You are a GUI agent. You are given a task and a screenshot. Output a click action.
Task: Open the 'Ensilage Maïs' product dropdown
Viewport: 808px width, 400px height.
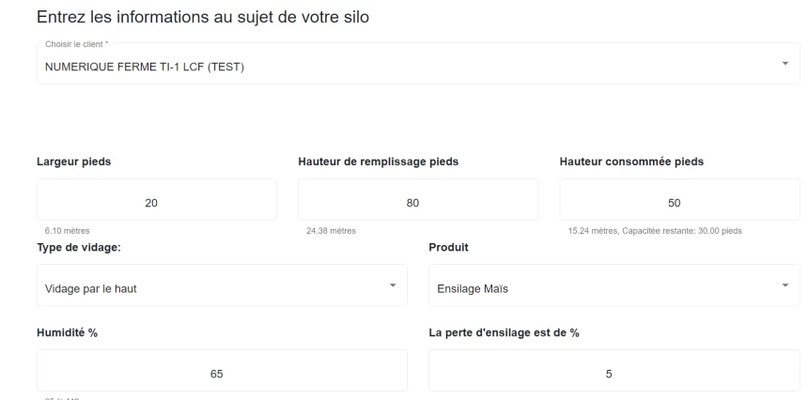point(601,285)
